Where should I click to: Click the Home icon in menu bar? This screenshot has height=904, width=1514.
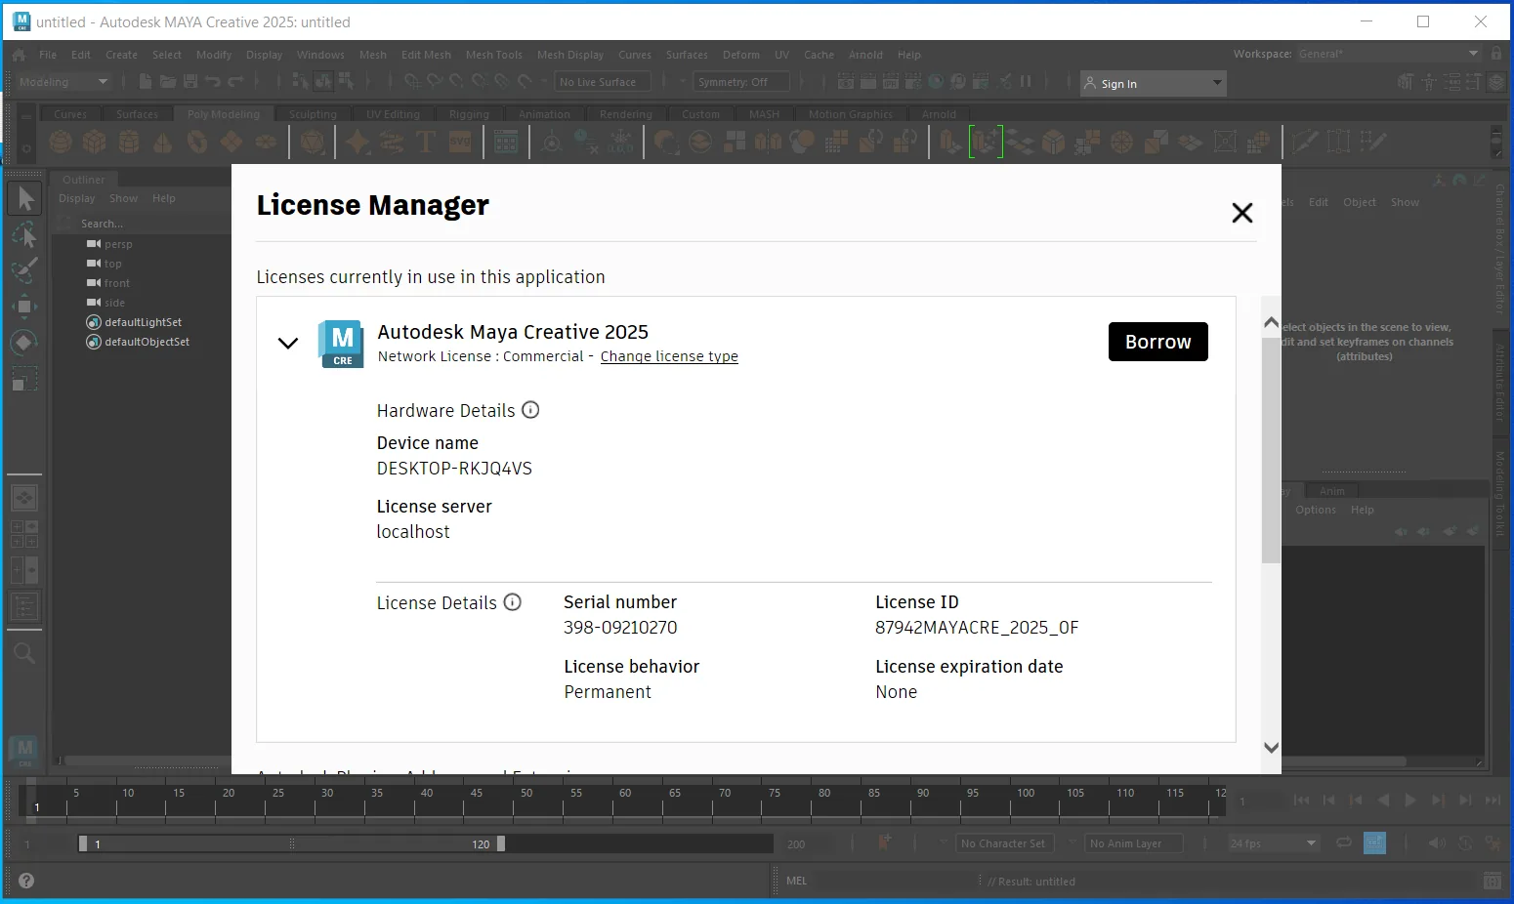pyautogui.click(x=19, y=56)
